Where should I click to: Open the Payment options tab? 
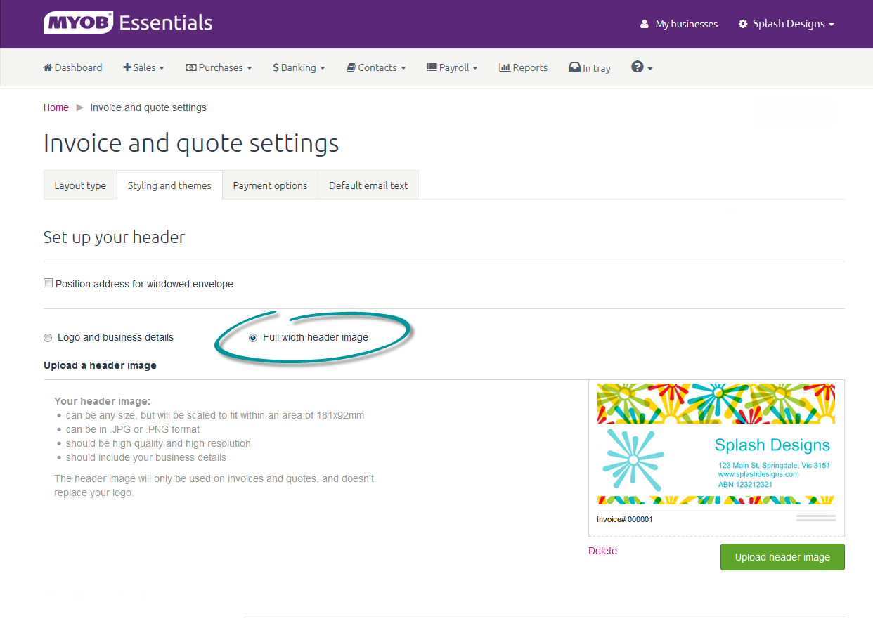point(270,185)
